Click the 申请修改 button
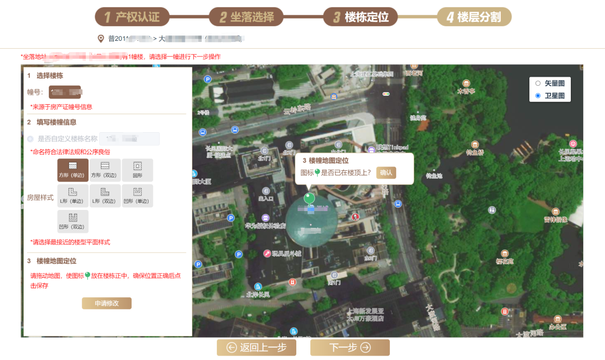This screenshot has width=605, height=360. click(106, 303)
